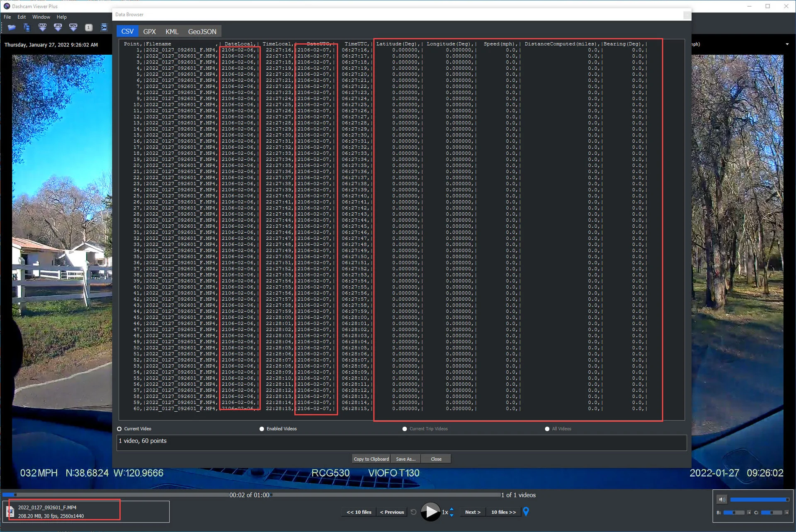
Task: Click the open folder toolbar icon
Action: coord(12,27)
